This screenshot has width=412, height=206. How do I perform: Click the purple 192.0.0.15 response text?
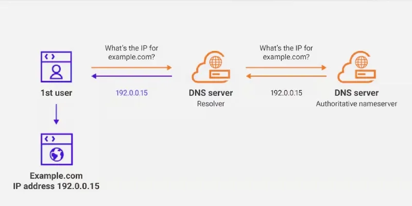pyautogui.click(x=131, y=93)
